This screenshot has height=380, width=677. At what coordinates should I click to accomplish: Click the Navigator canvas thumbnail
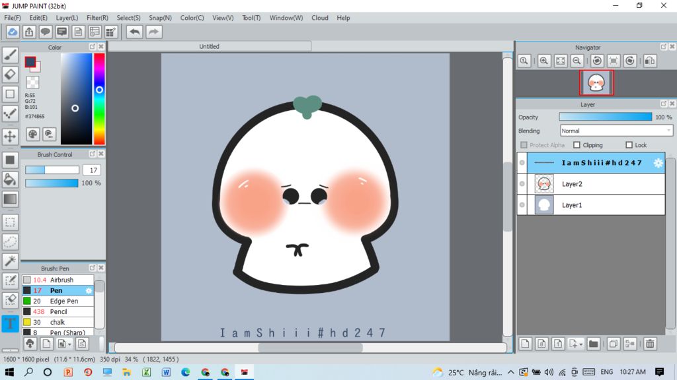tap(596, 82)
